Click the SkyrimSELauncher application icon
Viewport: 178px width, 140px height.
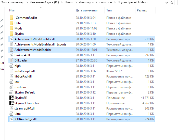tap(11, 103)
